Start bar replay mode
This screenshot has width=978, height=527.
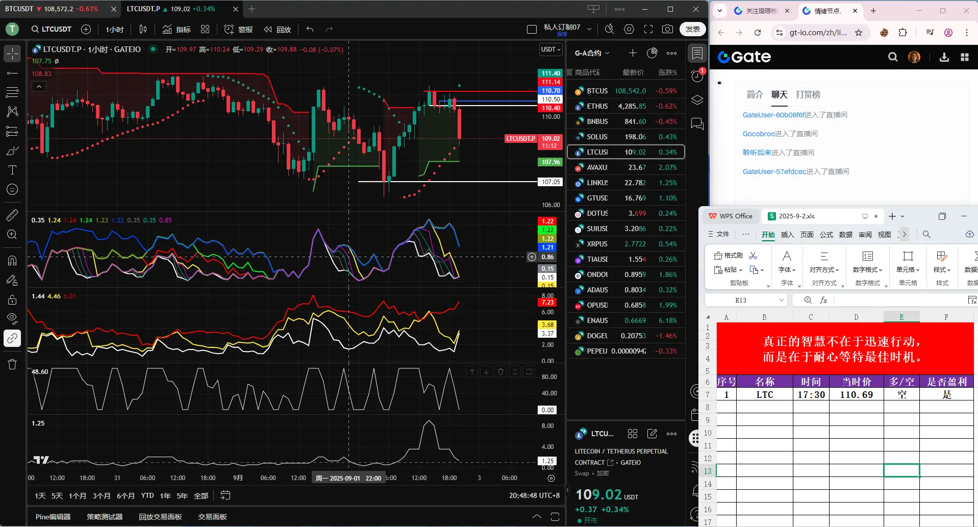pos(278,30)
